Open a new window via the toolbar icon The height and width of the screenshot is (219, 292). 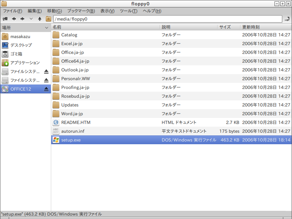point(5,19)
